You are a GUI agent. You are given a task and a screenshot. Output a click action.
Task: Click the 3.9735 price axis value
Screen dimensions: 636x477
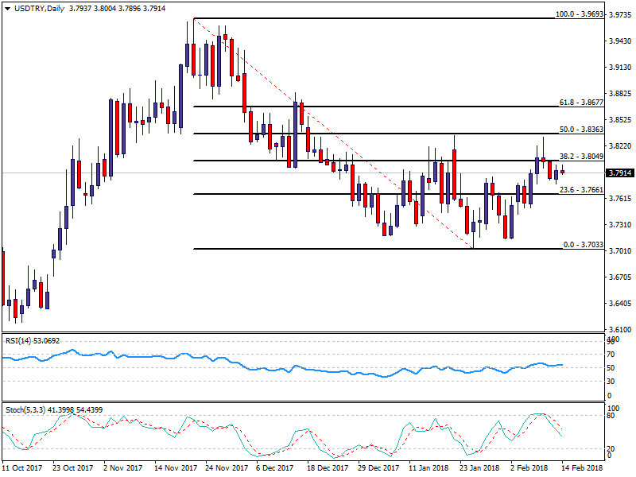(619, 14)
